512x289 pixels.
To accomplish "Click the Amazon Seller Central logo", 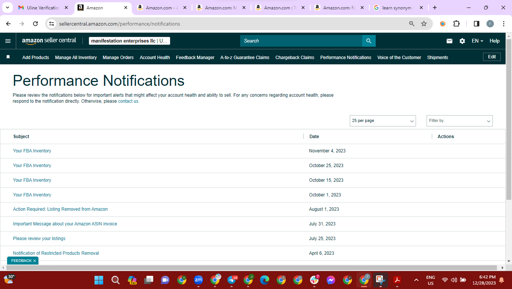I will click(x=49, y=41).
